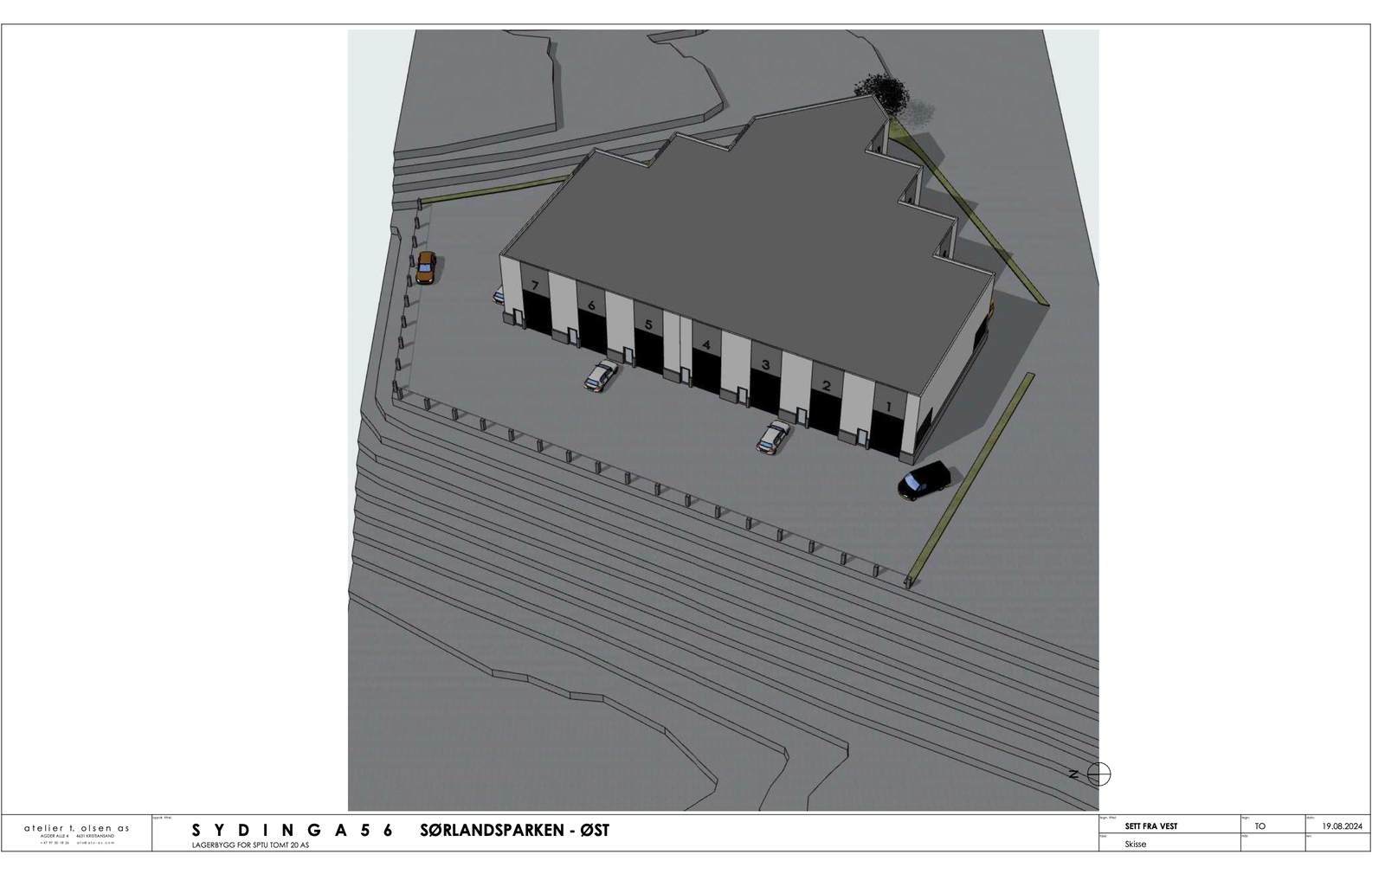1385x880 pixels.
Task: Click the 'AGDER ALLE 4' address line
Action: point(55,837)
